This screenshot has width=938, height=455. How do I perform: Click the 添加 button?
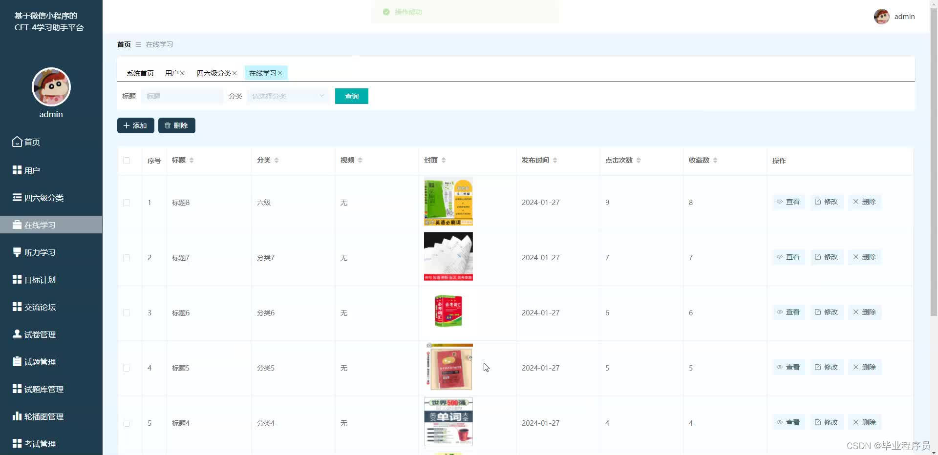coord(136,125)
